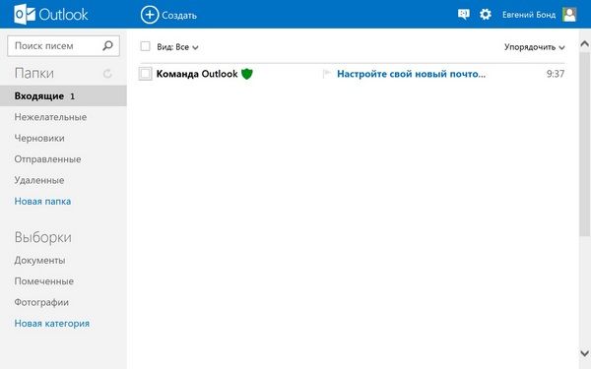Screen dimensions: 591x369
Task: Click the Новая папка link
Action: tap(42, 202)
